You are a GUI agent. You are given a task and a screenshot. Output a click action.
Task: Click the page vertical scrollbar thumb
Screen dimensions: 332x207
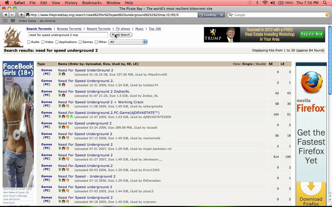(330, 60)
